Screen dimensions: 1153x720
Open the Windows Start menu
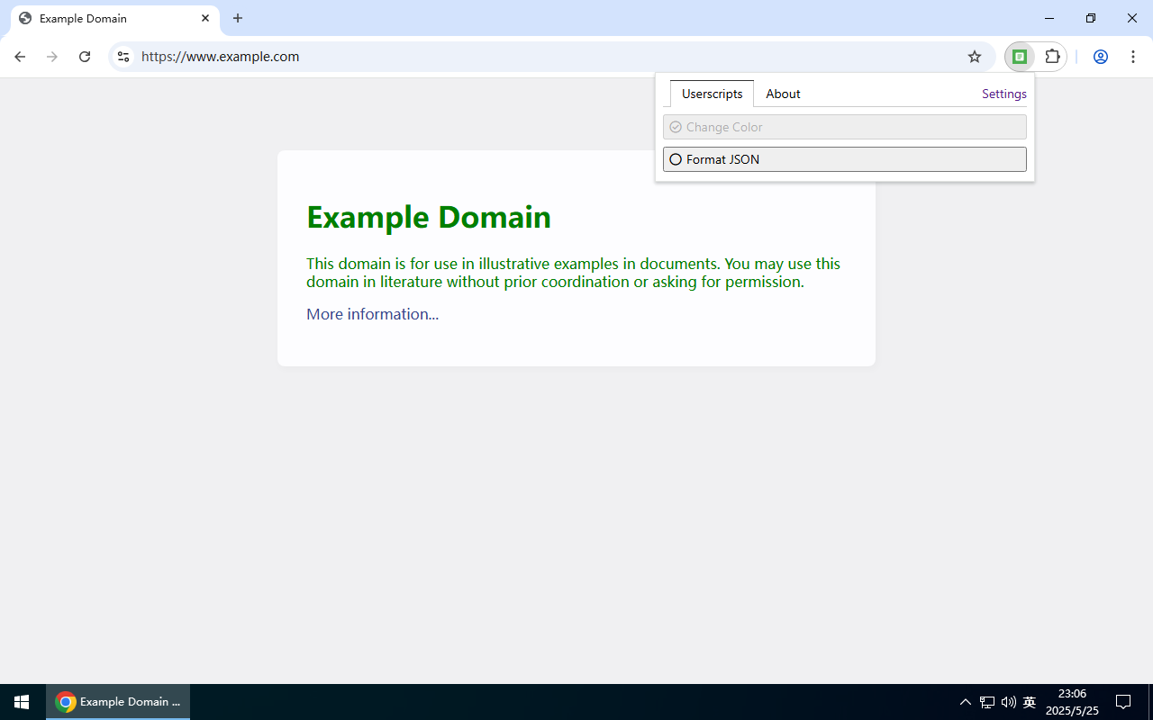tap(22, 702)
